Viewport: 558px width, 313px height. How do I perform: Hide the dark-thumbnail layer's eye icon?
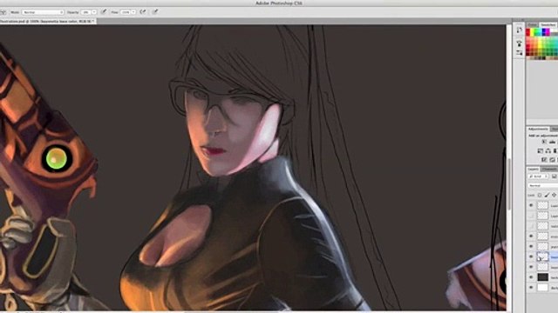(531, 277)
